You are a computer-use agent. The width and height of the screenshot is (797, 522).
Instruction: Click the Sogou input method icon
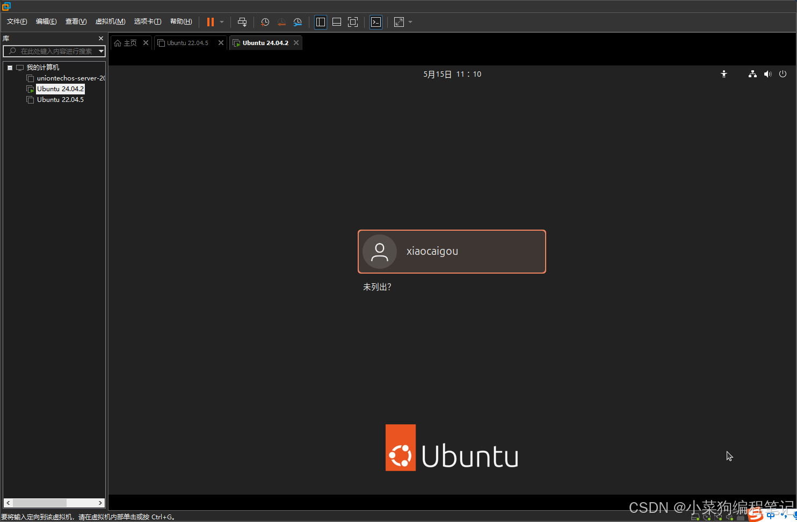pyautogui.click(x=756, y=515)
